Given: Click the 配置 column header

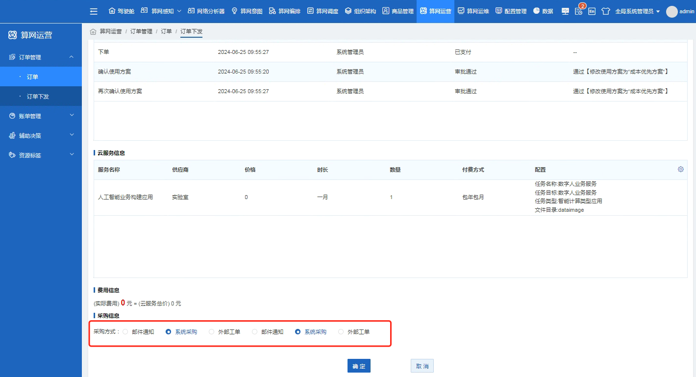Looking at the screenshot, I should (x=540, y=170).
